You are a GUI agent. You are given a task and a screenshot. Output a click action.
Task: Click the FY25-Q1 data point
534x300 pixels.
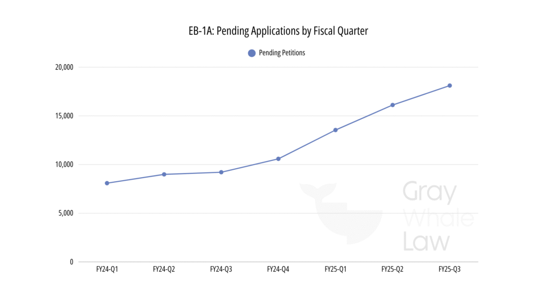pyautogui.click(x=335, y=130)
